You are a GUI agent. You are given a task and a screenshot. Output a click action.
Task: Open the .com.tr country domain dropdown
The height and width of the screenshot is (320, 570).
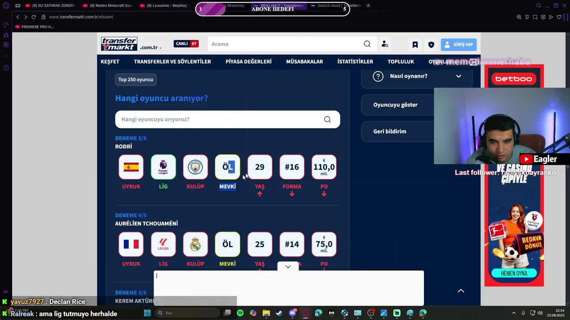pyautogui.click(x=151, y=48)
